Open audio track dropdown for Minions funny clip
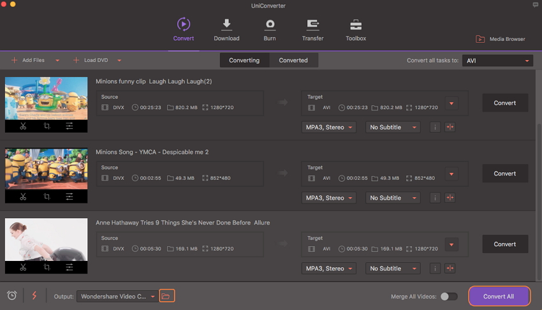 (329, 127)
